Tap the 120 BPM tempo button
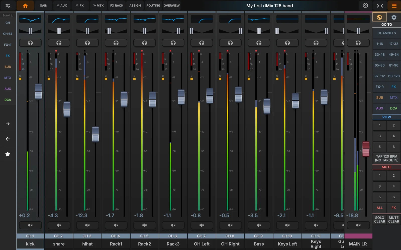The image size is (401, 250). point(387,158)
